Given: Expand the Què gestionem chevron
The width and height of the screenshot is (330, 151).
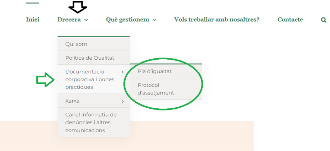Looking at the screenshot, I should pos(154,20).
